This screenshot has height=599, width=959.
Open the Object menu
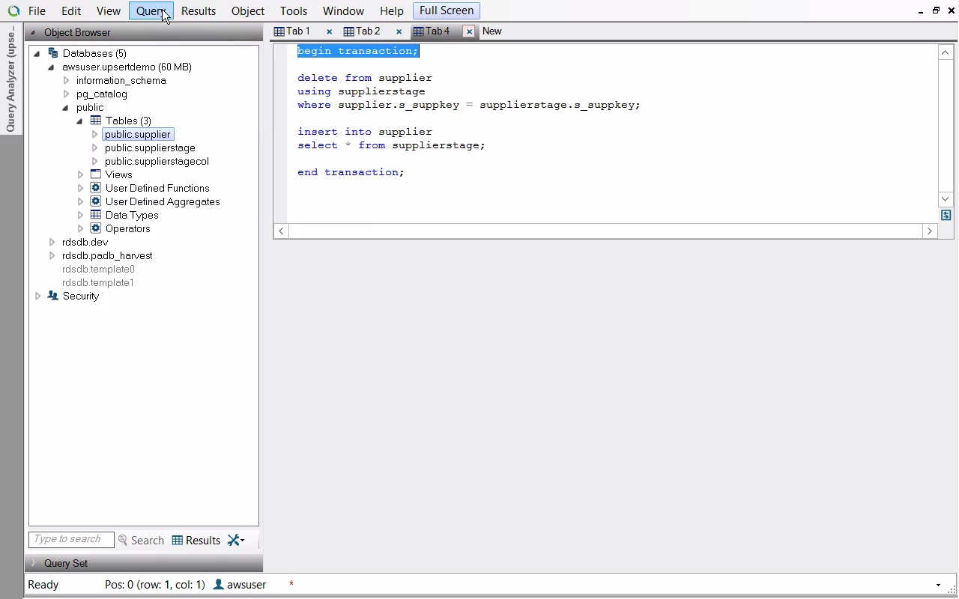click(248, 11)
